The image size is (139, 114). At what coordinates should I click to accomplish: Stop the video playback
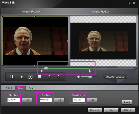click(x=40, y=77)
